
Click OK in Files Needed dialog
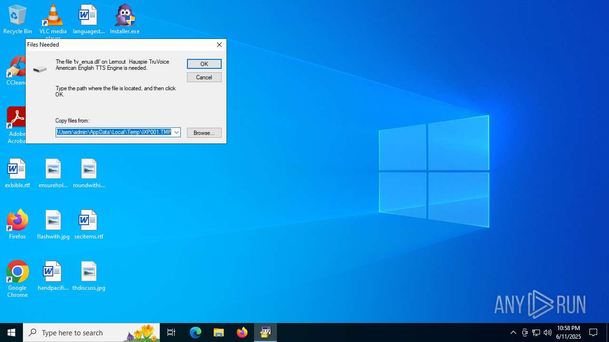(204, 64)
